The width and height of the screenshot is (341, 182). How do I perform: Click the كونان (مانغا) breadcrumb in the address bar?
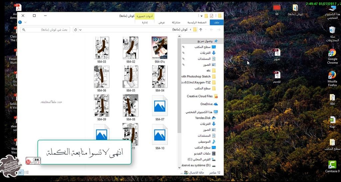pyautogui.click(x=179, y=30)
